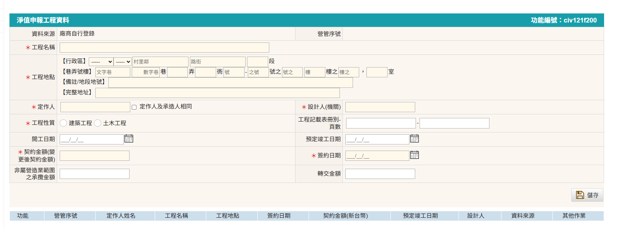Viewport: 619px width, 229px height.
Task: Check 定作人及承造人相同 checkbox
Action: [x=134, y=107]
